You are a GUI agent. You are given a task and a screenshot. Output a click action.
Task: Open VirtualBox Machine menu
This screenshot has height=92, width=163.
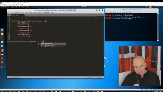(6, 5)
